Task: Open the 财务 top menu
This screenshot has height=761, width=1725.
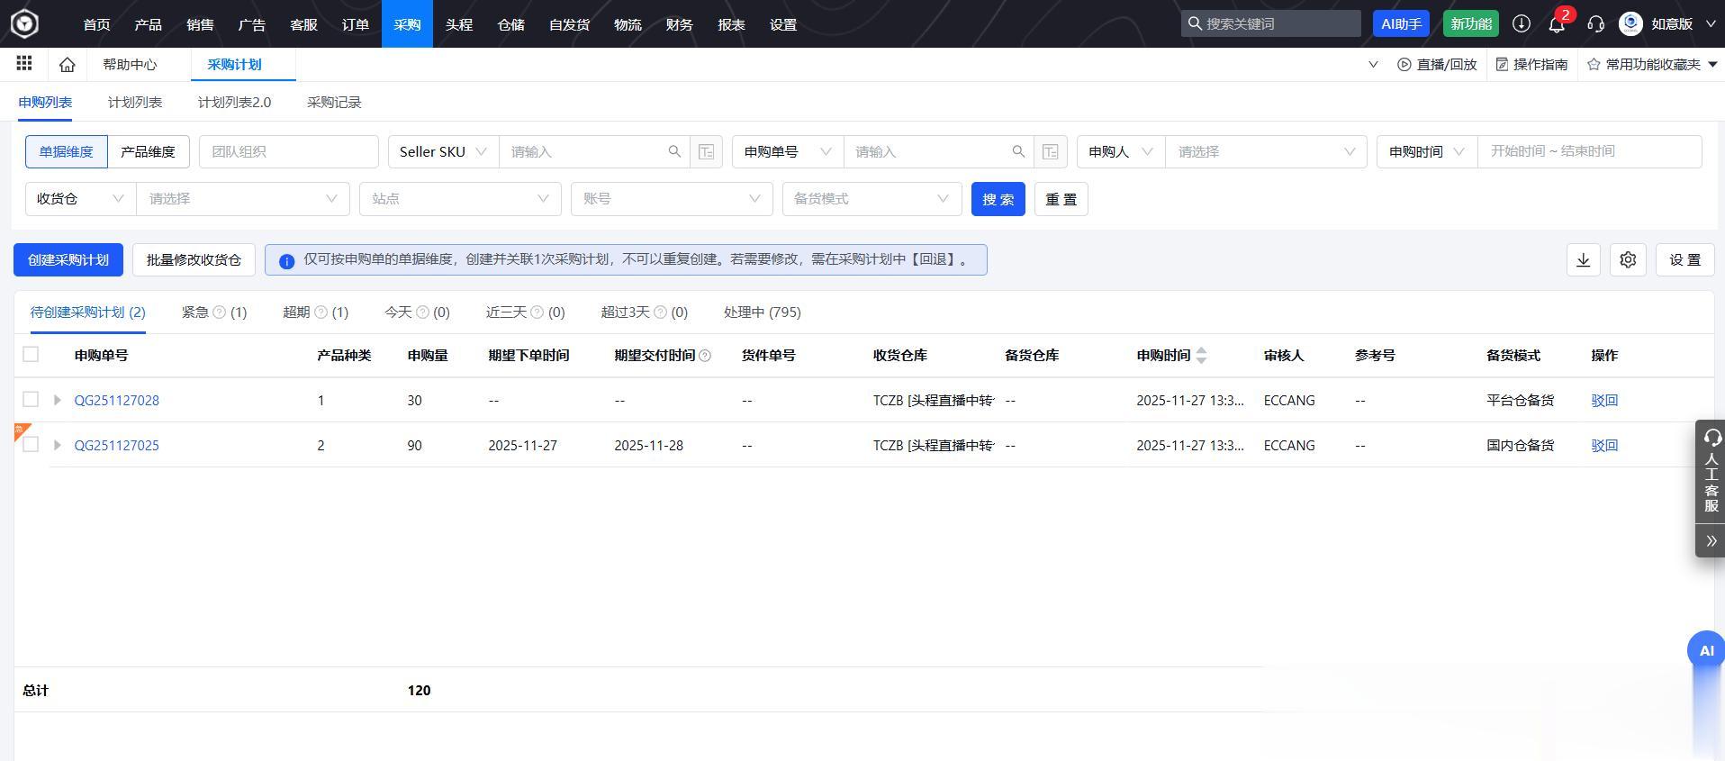Action: click(x=680, y=23)
